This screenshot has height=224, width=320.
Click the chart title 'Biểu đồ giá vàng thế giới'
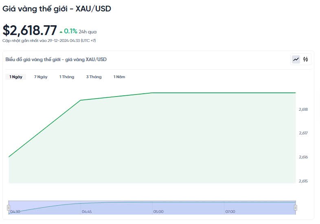pyautogui.click(x=56, y=59)
